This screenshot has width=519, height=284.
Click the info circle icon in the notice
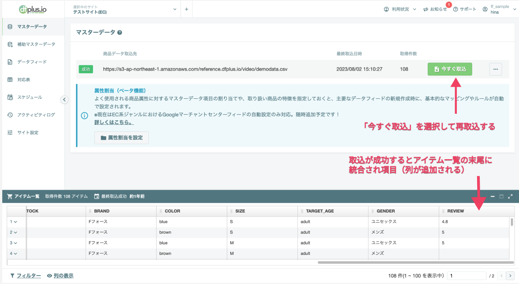[84, 116]
